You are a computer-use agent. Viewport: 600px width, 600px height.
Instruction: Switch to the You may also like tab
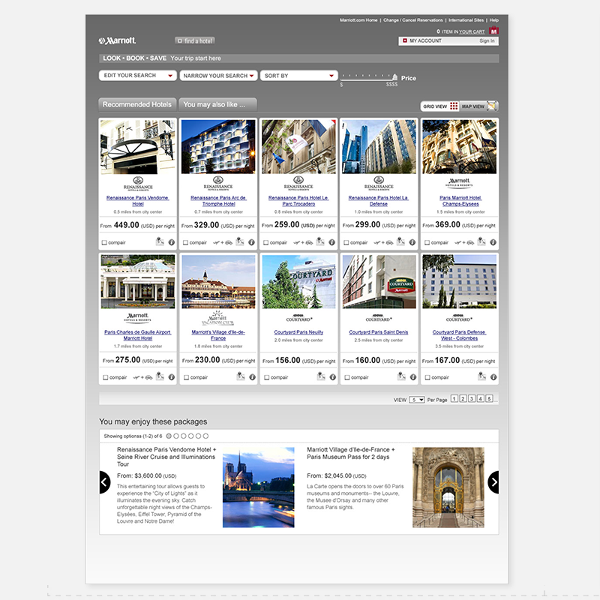217,104
